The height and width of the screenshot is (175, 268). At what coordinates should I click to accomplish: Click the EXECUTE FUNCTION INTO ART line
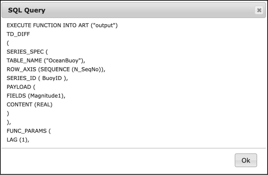click(62, 25)
